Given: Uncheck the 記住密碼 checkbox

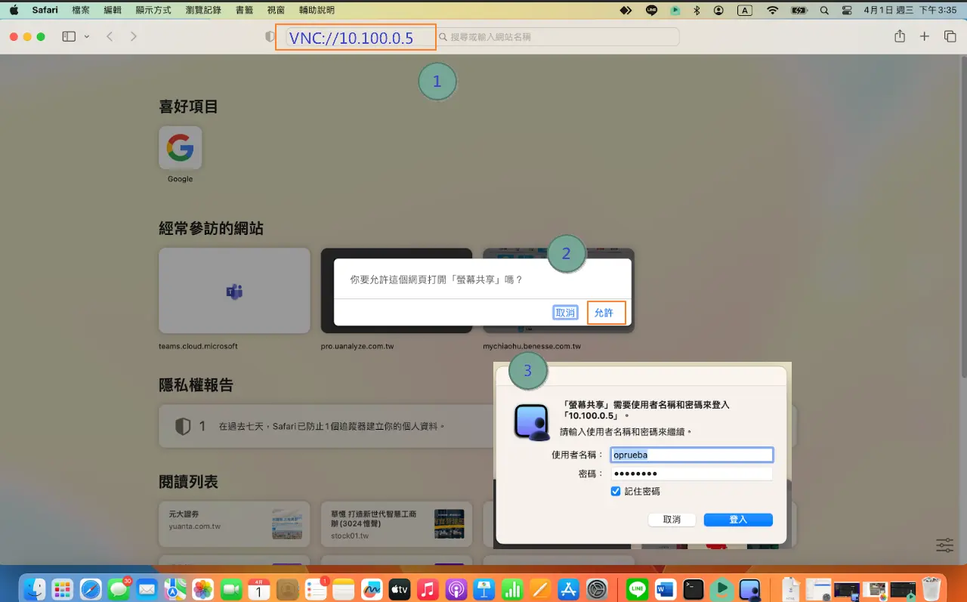Looking at the screenshot, I should coord(616,491).
